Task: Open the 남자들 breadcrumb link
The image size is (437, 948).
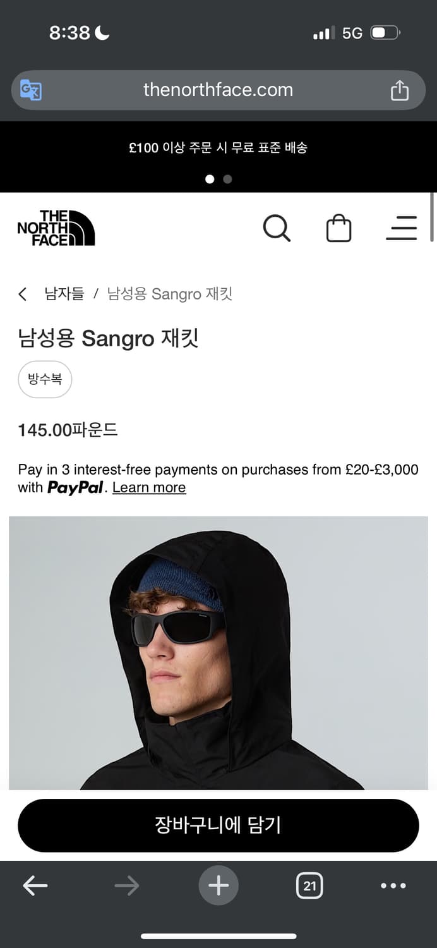Action: (64, 294)
